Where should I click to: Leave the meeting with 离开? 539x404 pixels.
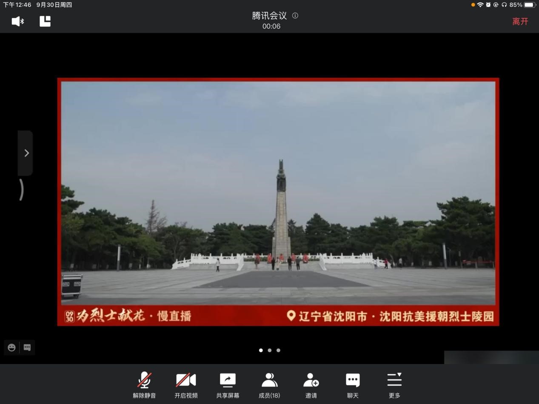pyautogui.click(x=520, y=22)
